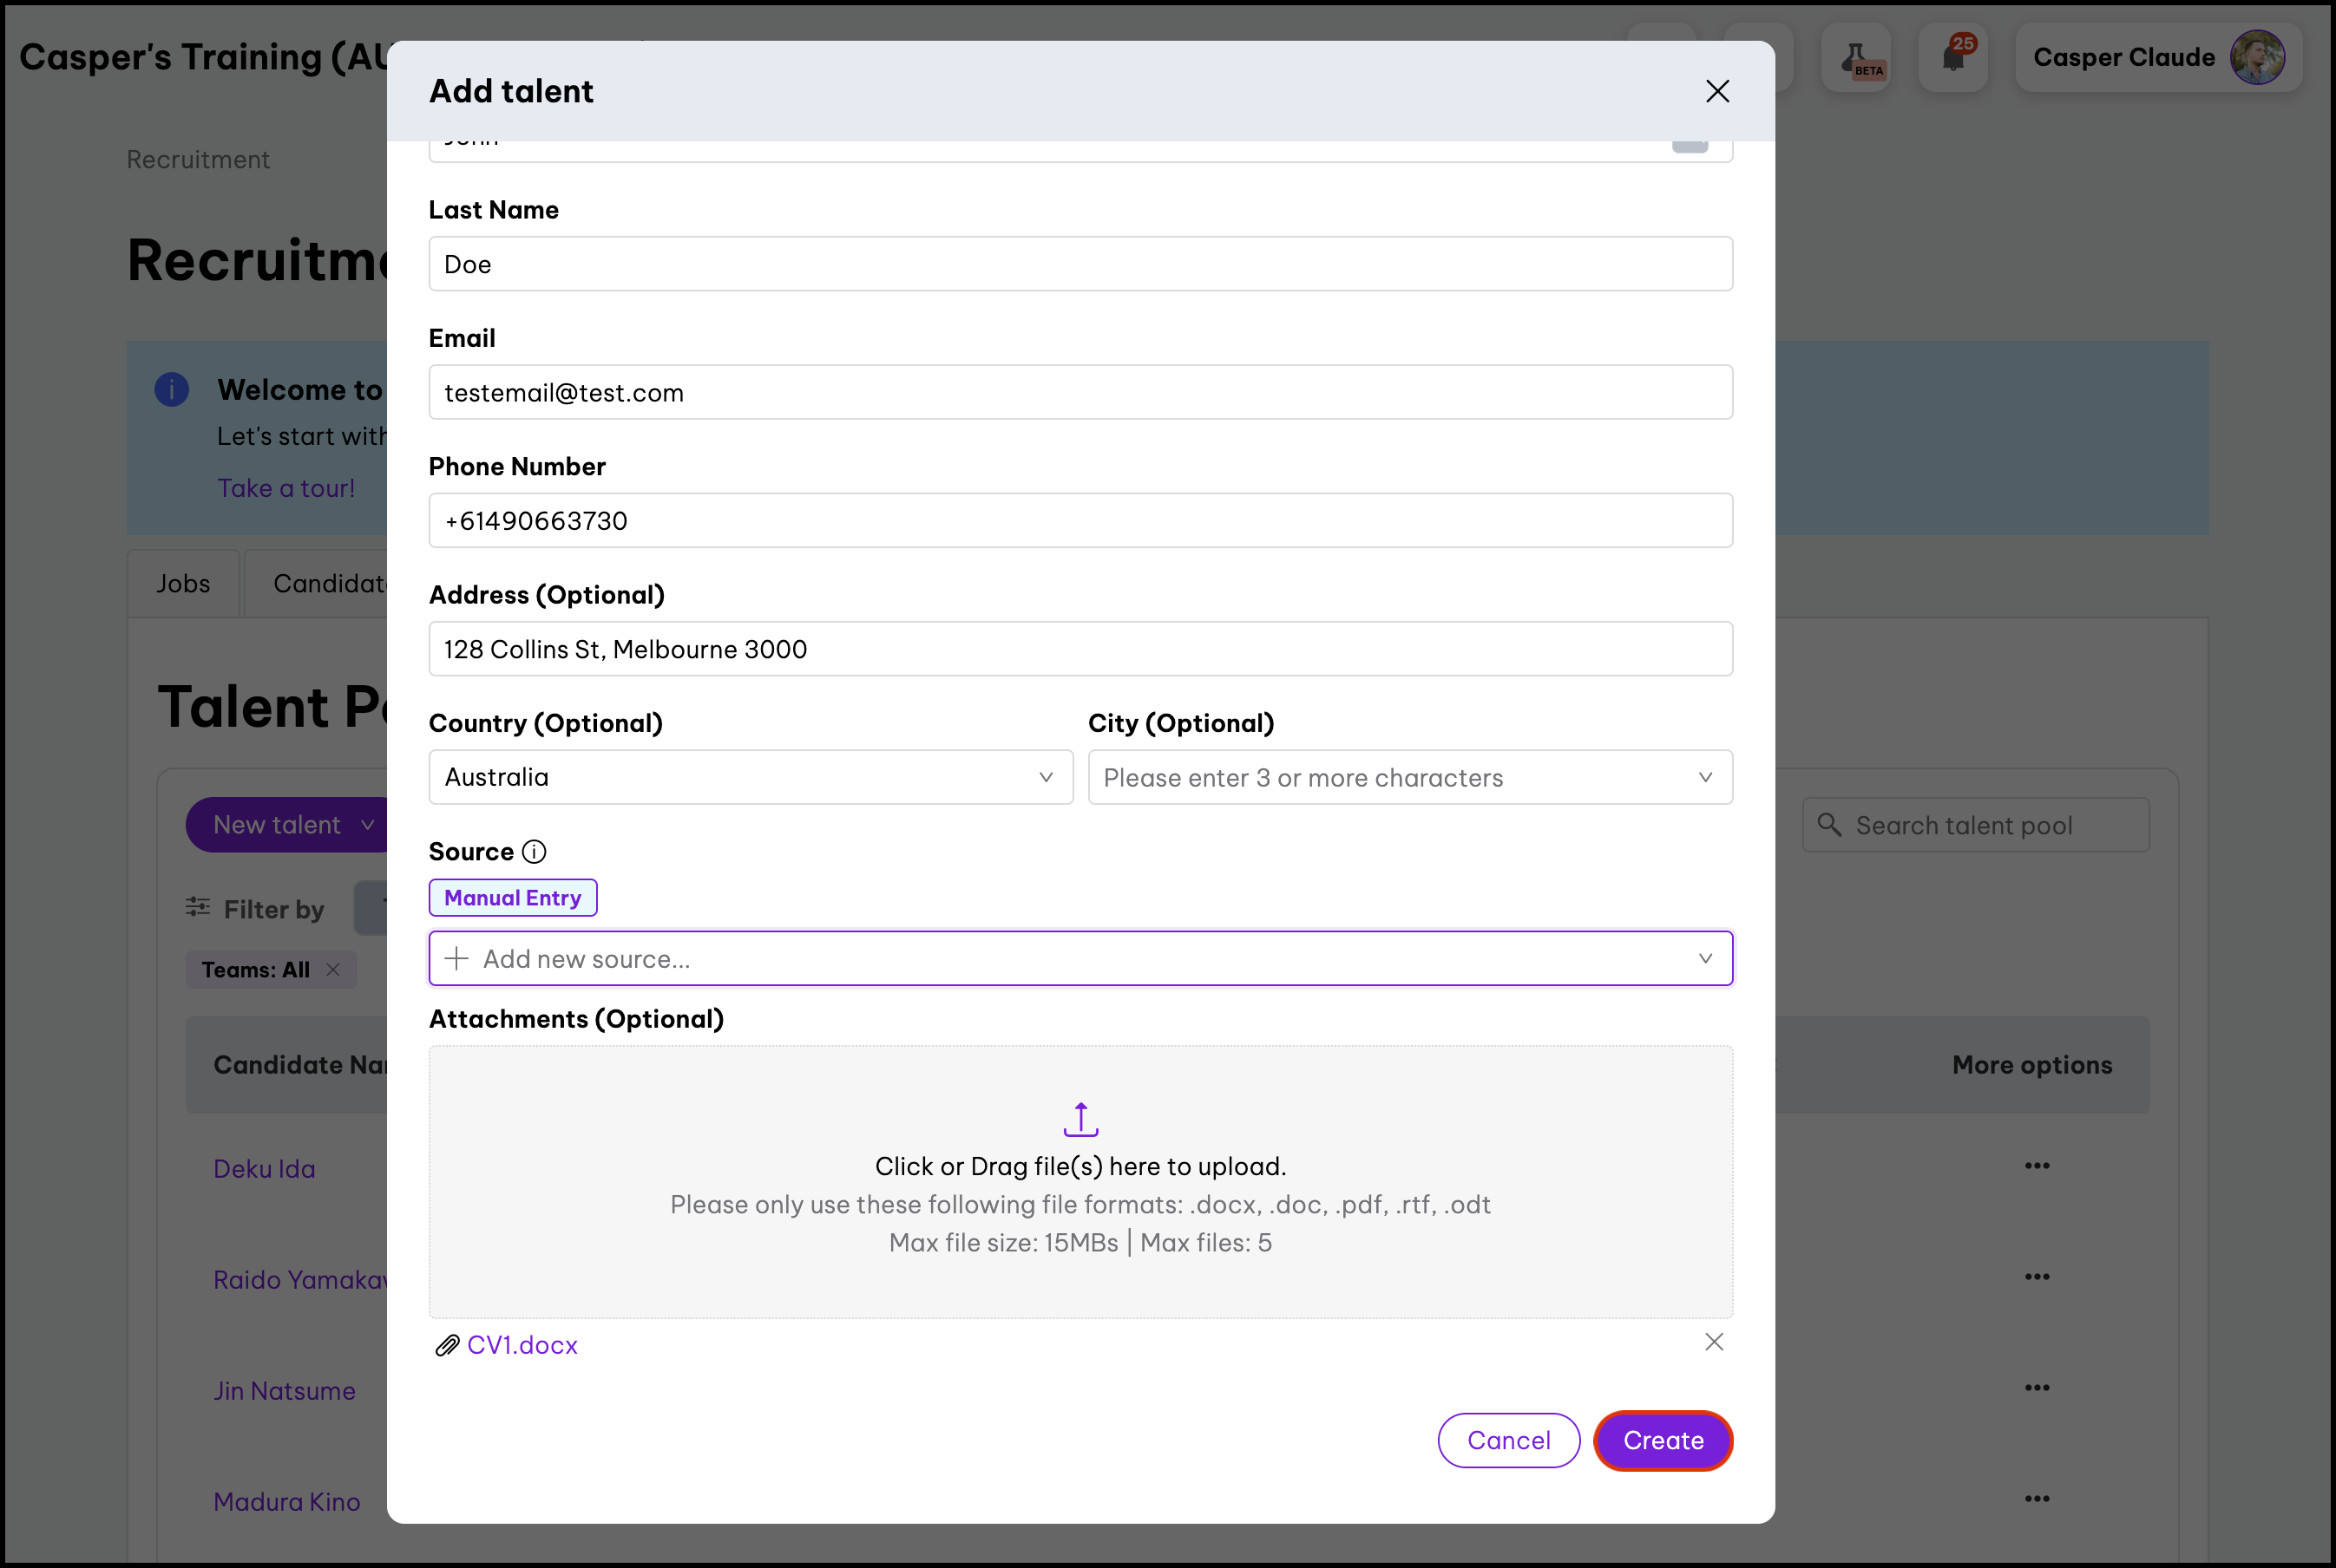
Task: Expand the Country dropdown
Action: click(x=1046, y=777)
